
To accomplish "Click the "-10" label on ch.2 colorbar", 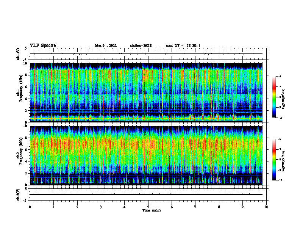I will 280,180.
